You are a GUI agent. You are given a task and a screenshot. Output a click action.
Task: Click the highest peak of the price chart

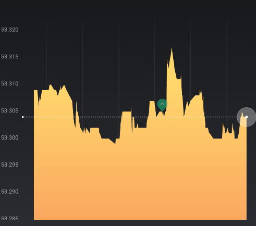(x=172, y=48)
